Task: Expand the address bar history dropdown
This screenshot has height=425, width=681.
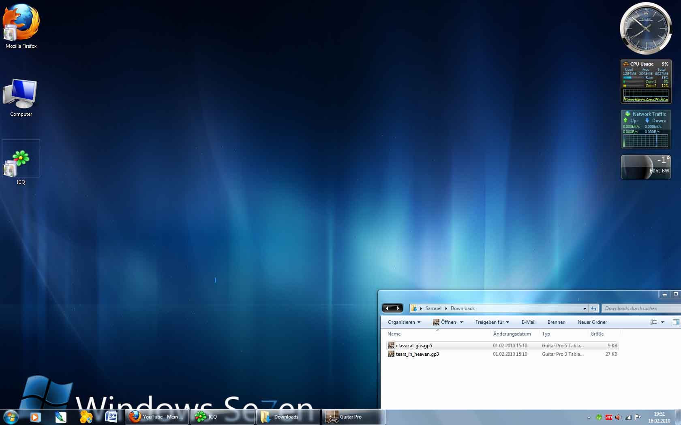Action: 585,308
